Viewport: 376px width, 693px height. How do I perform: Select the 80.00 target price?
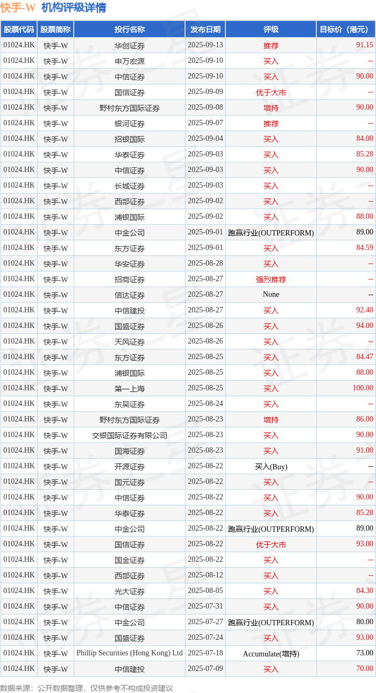365,622
